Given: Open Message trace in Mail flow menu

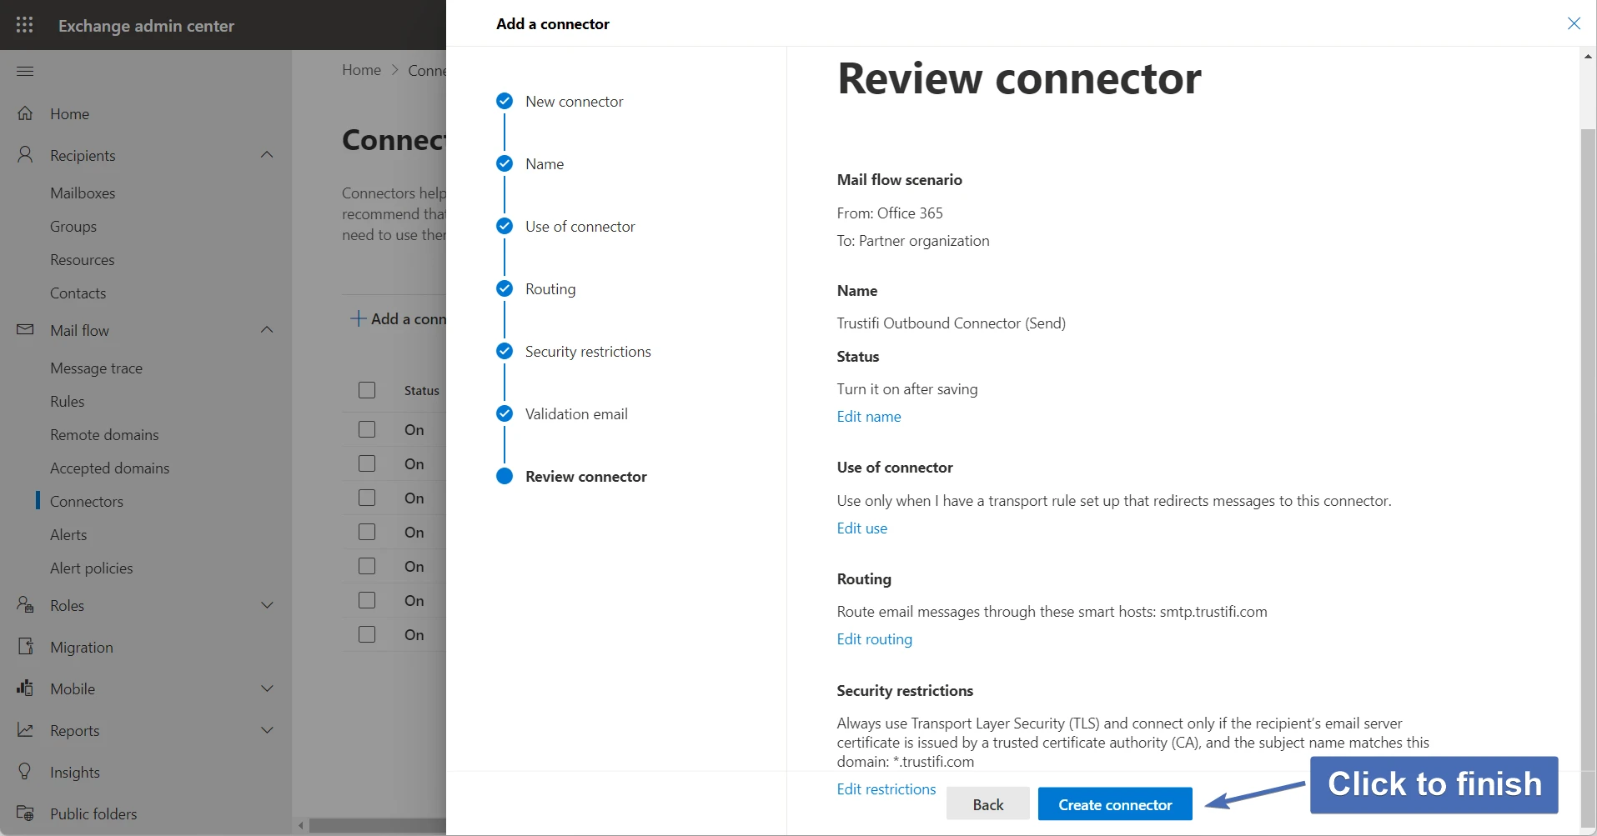Looking at the screenshot, I should tap(96, 368).
